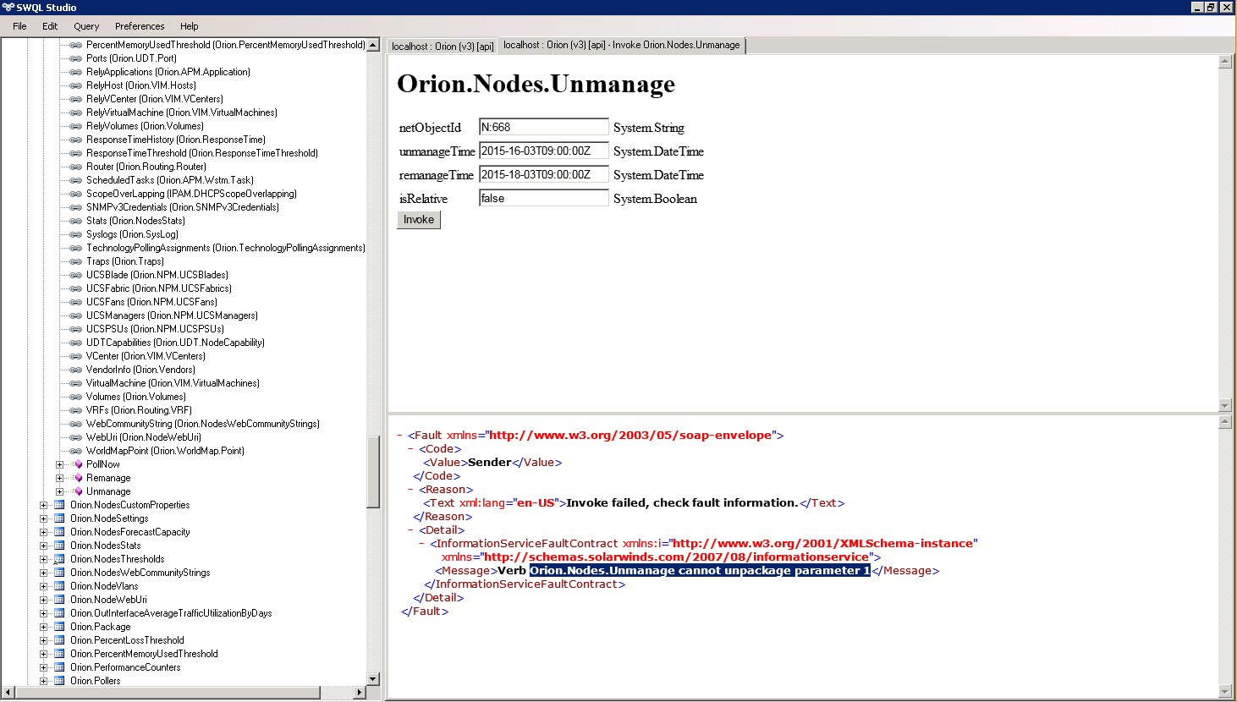Select TechnologyPollingAssignments in the tree
Image resolution: width=1237 pixels, height=702 pixels.
[x=226, y=248]
